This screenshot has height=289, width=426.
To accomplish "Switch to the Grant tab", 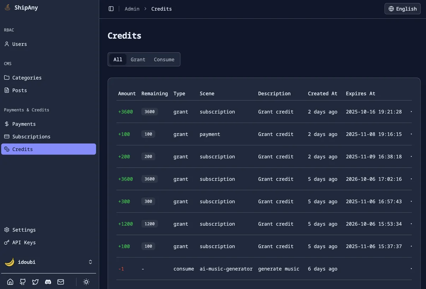I will click(x=138, y=59).
